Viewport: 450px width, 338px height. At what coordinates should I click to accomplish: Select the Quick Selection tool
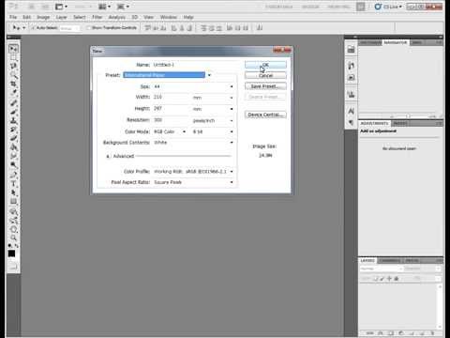[x=13, y=75]
